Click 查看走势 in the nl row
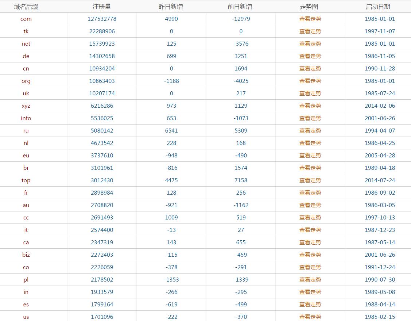Image resolution: width=411 pixels, height=321 pixels. 310,143
